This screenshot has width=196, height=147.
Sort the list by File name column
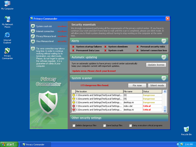pyautogui.click(x=132, y=91)
